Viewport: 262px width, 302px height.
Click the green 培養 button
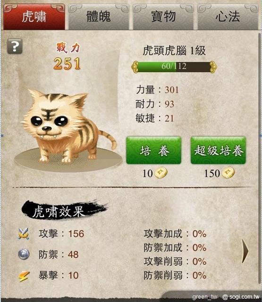[x=154, y=150]
